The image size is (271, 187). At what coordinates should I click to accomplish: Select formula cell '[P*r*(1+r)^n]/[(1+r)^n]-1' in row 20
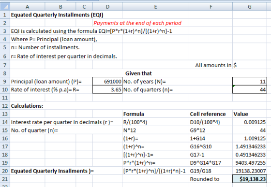[x=154, y=171]
